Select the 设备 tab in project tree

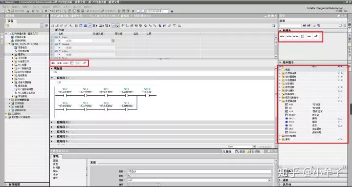[x=10, y=21]
